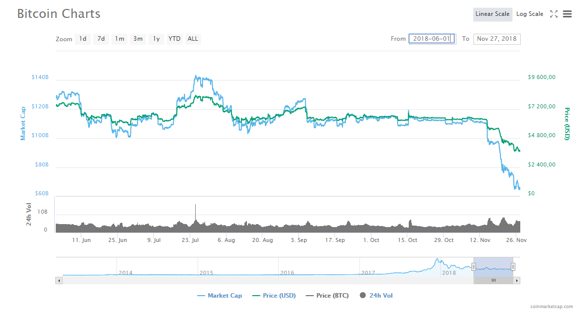The image size is (582, 318).
Task: Open the chart hamburger menu
Action: tap(567, 14)
